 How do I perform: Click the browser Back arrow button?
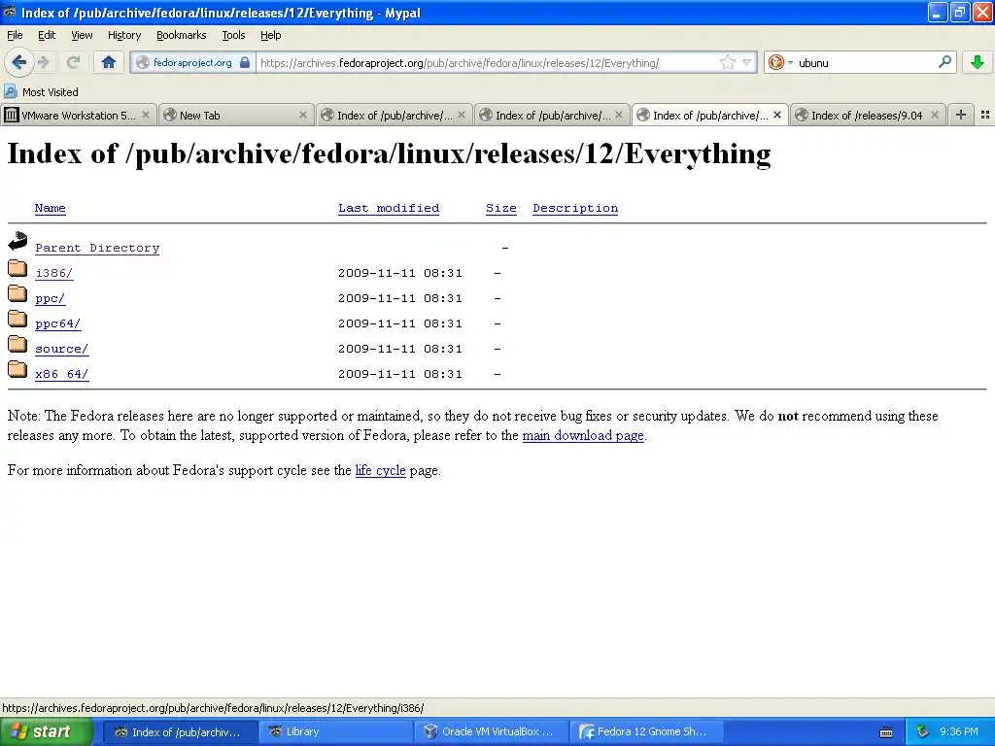(18, 62)
